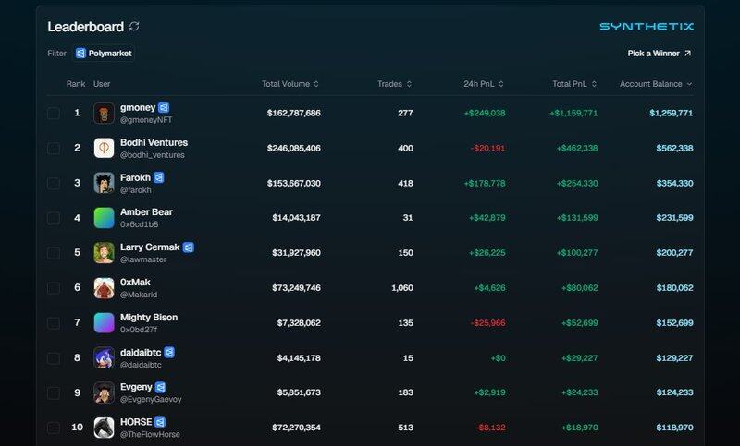This screenshot has width=740, height=446.
Task: Click the Polymarket badge next to Farokh
Action: pyautogui.click(x=158, y=177)
